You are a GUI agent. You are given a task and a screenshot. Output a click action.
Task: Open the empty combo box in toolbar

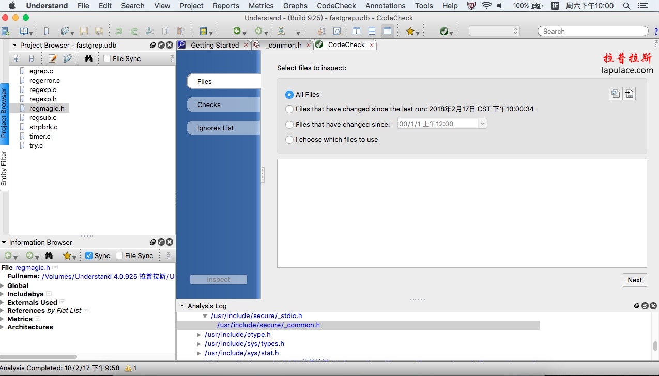(x=494, y=31)
